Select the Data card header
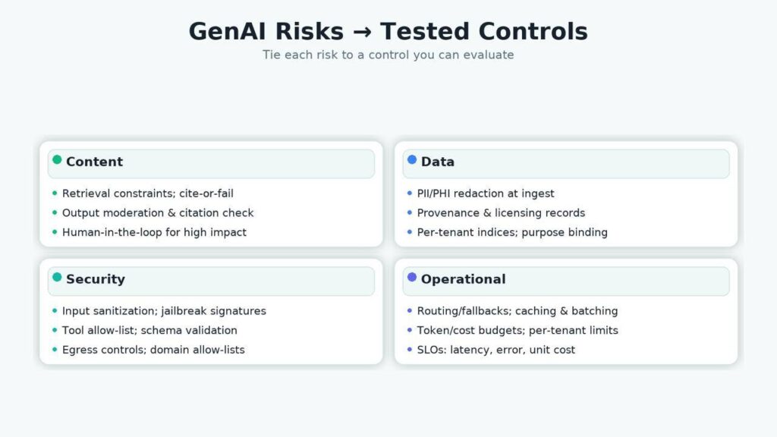The height and width of the screenshot is (437, 777). tap(566, 163)
